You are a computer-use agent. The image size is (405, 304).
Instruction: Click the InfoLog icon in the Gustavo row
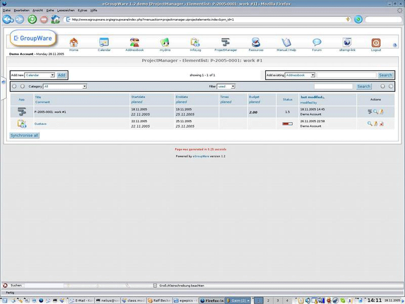tap(22, 124)
